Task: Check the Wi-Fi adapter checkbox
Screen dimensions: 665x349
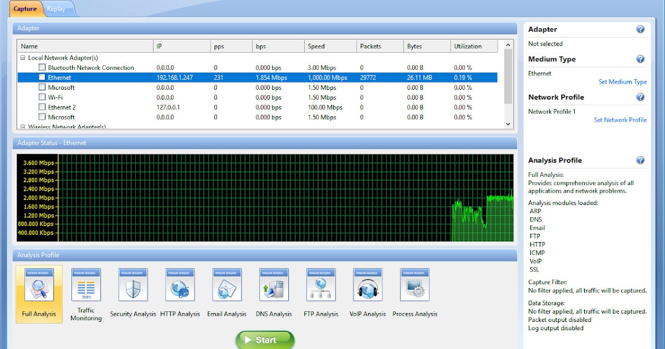Action: (x=42, y=97)
